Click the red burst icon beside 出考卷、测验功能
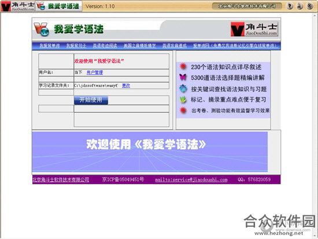The image size is (318, 239). (183, 111)
